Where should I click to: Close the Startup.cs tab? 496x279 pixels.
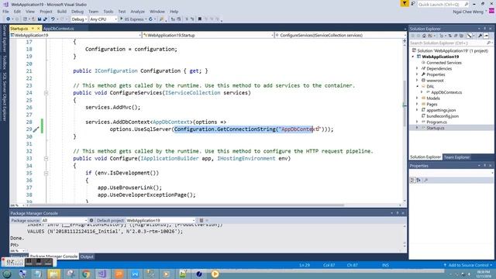[39, 29]
